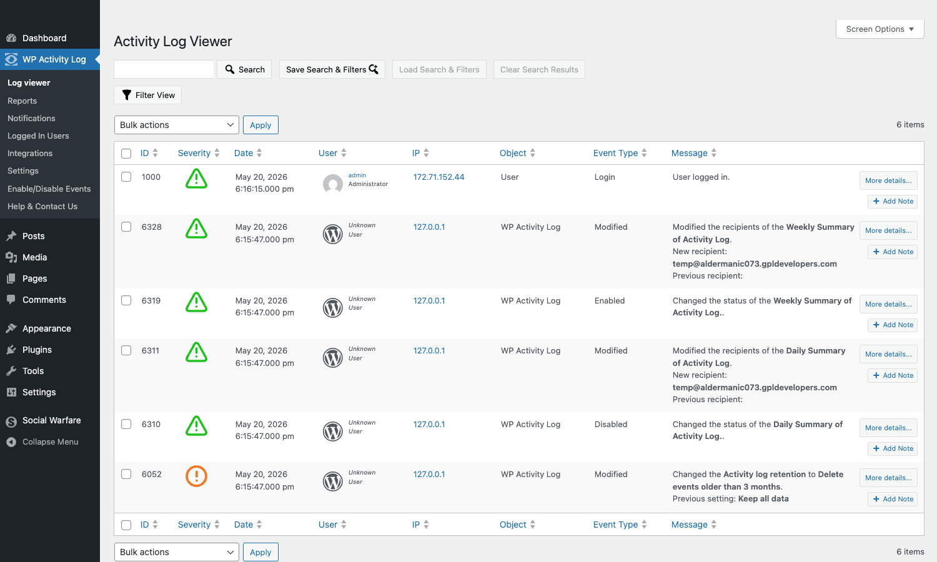Image resolution: width=937 pixels, height=562 pixels.
Task: Check the box for event 6311
Action: pyautogui.click(x=126, y=350)
